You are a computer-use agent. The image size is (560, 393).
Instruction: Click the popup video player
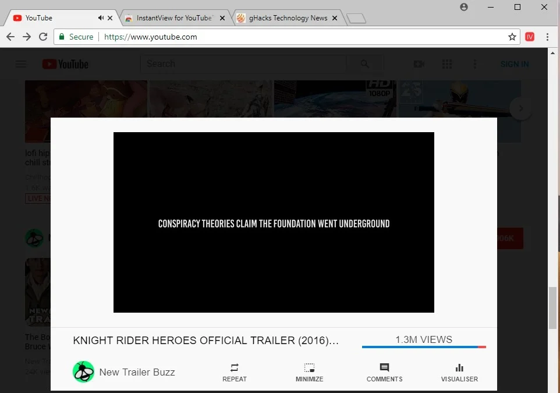click(x=274, y=222)
